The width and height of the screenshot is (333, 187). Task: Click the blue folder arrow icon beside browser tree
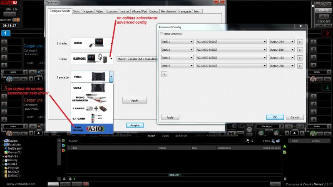64,145
